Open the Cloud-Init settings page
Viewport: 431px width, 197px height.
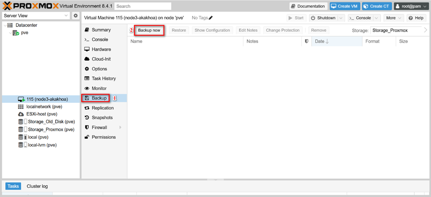[101, 59]
